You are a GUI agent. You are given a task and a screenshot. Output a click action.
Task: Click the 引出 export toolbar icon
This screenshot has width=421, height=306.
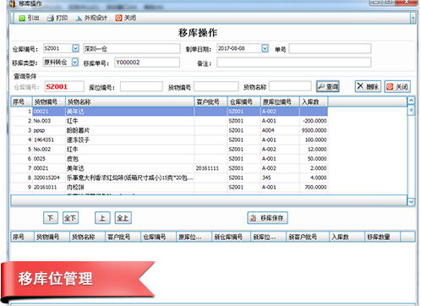[29, 18]
